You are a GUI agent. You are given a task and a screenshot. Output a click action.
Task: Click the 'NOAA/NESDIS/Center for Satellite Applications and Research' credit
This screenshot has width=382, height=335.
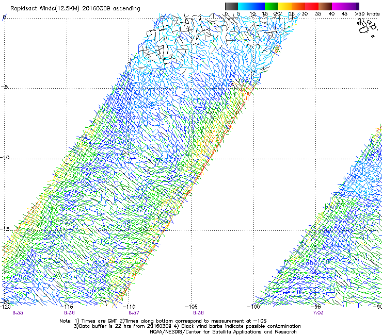coord(223,332)
